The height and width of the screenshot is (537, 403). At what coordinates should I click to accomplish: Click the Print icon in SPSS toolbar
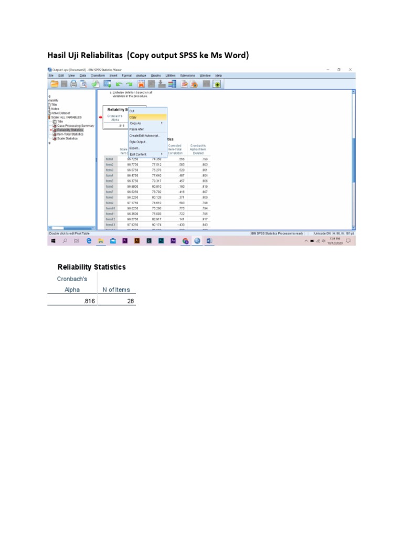tap(73, 84)
